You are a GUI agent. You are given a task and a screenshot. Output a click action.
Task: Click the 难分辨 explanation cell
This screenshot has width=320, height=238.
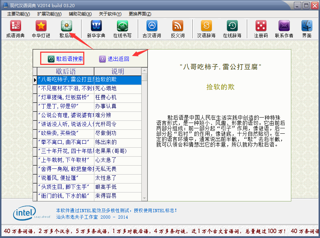(x=118, y=115)
